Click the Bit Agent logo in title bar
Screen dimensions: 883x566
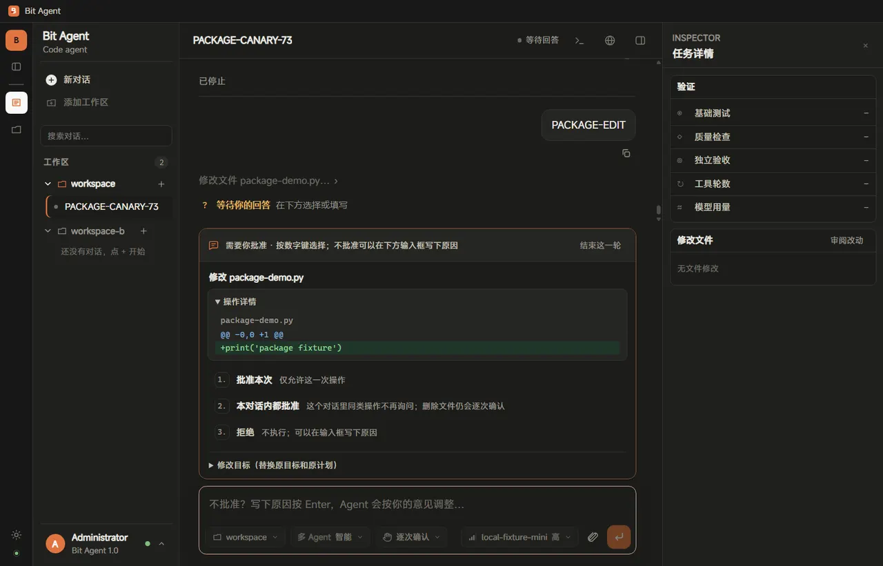(14, 10)
